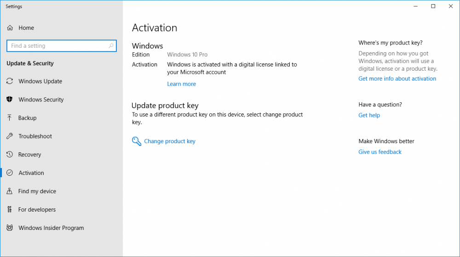460x257 pixels.
Task: Minimize the Settings window
Action: pos(415,6)
